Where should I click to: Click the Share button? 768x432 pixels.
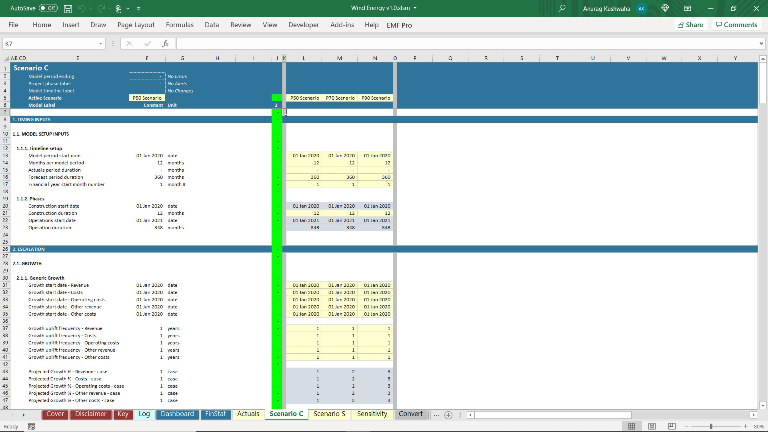click(691, 25)
